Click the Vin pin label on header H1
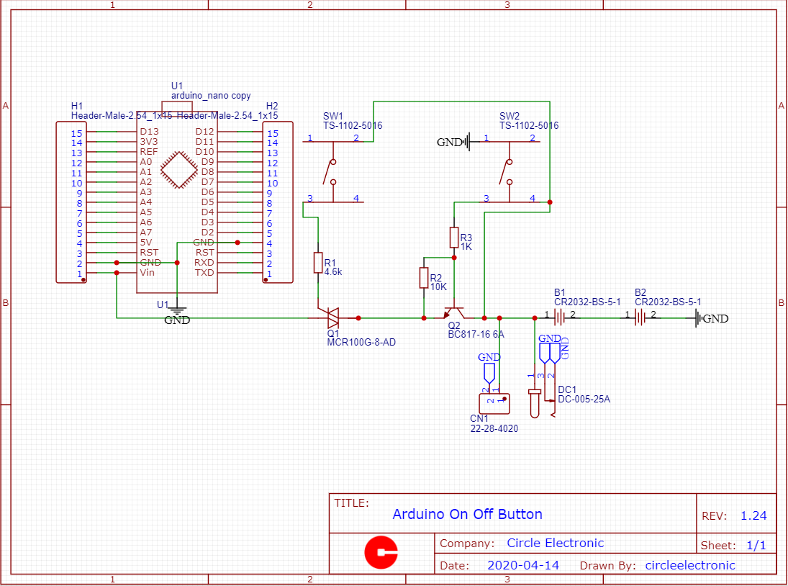The width and height of the screenshot is (788, 586). pyautogui.click(x=148, y=273)
